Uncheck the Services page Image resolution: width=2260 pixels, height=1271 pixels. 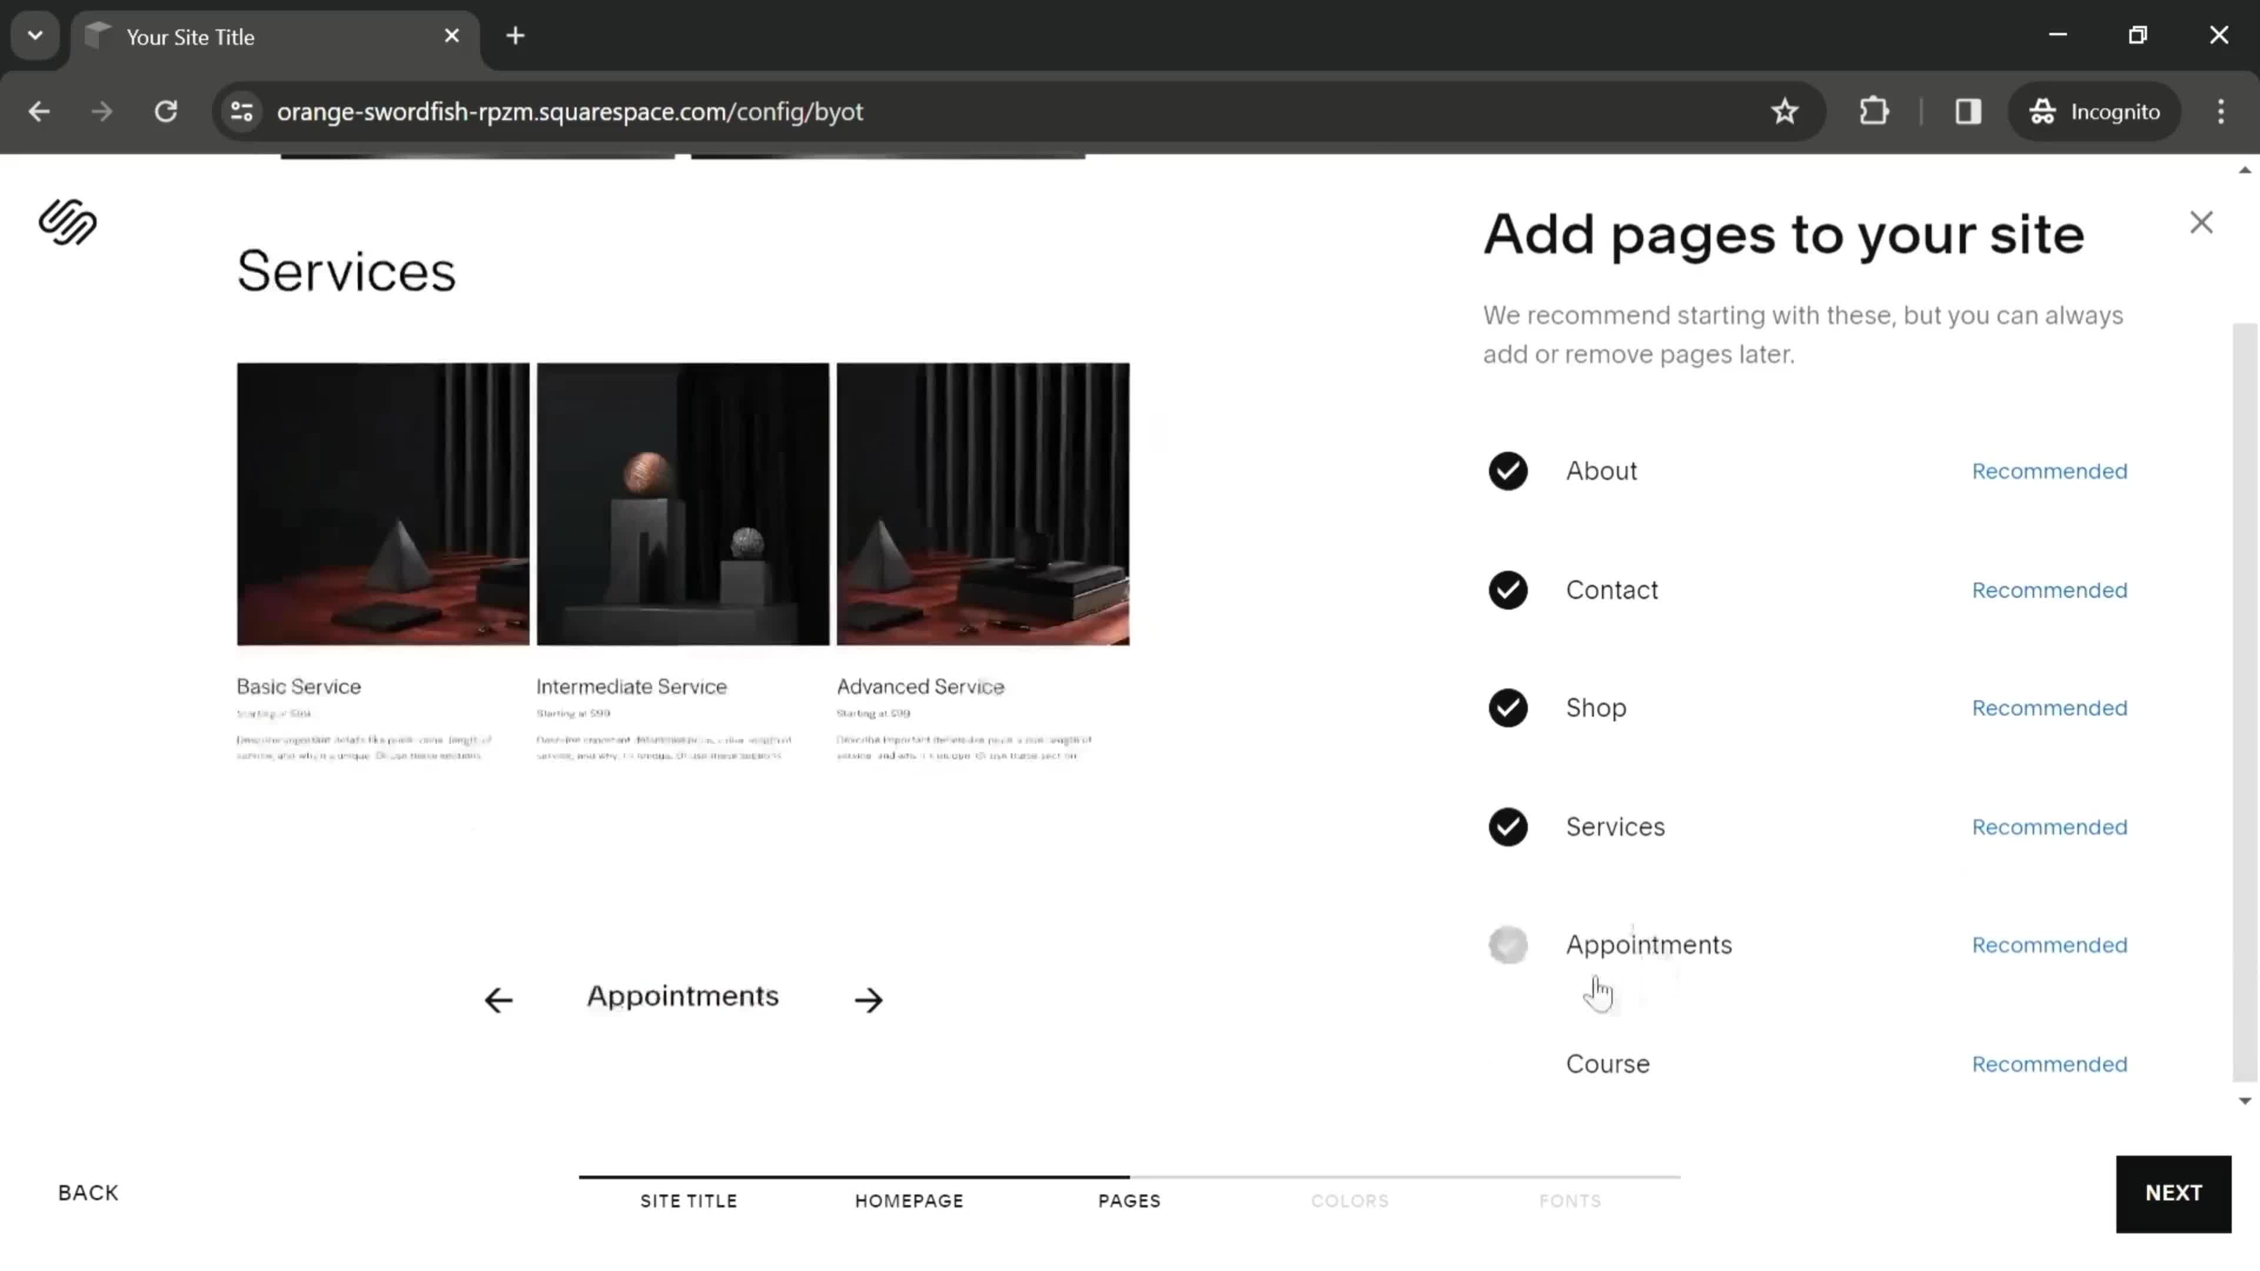click(x=1508, y=827)
